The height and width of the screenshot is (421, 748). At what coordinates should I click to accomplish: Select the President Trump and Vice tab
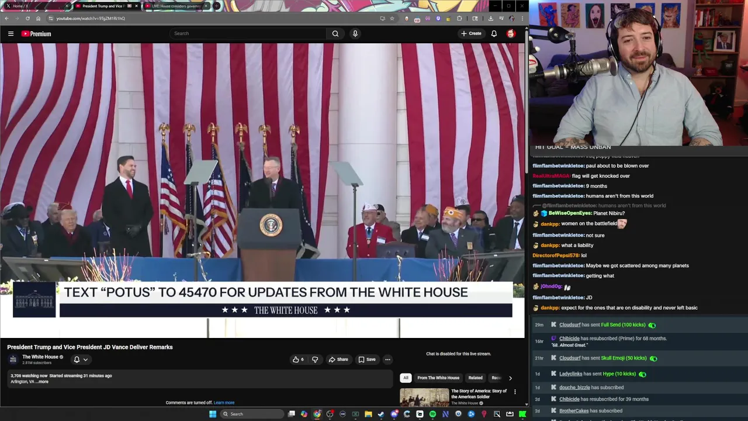(x=106, y=6)
